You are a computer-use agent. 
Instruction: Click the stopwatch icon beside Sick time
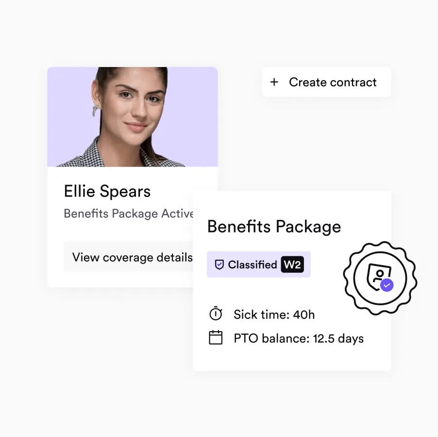[216, 313]
